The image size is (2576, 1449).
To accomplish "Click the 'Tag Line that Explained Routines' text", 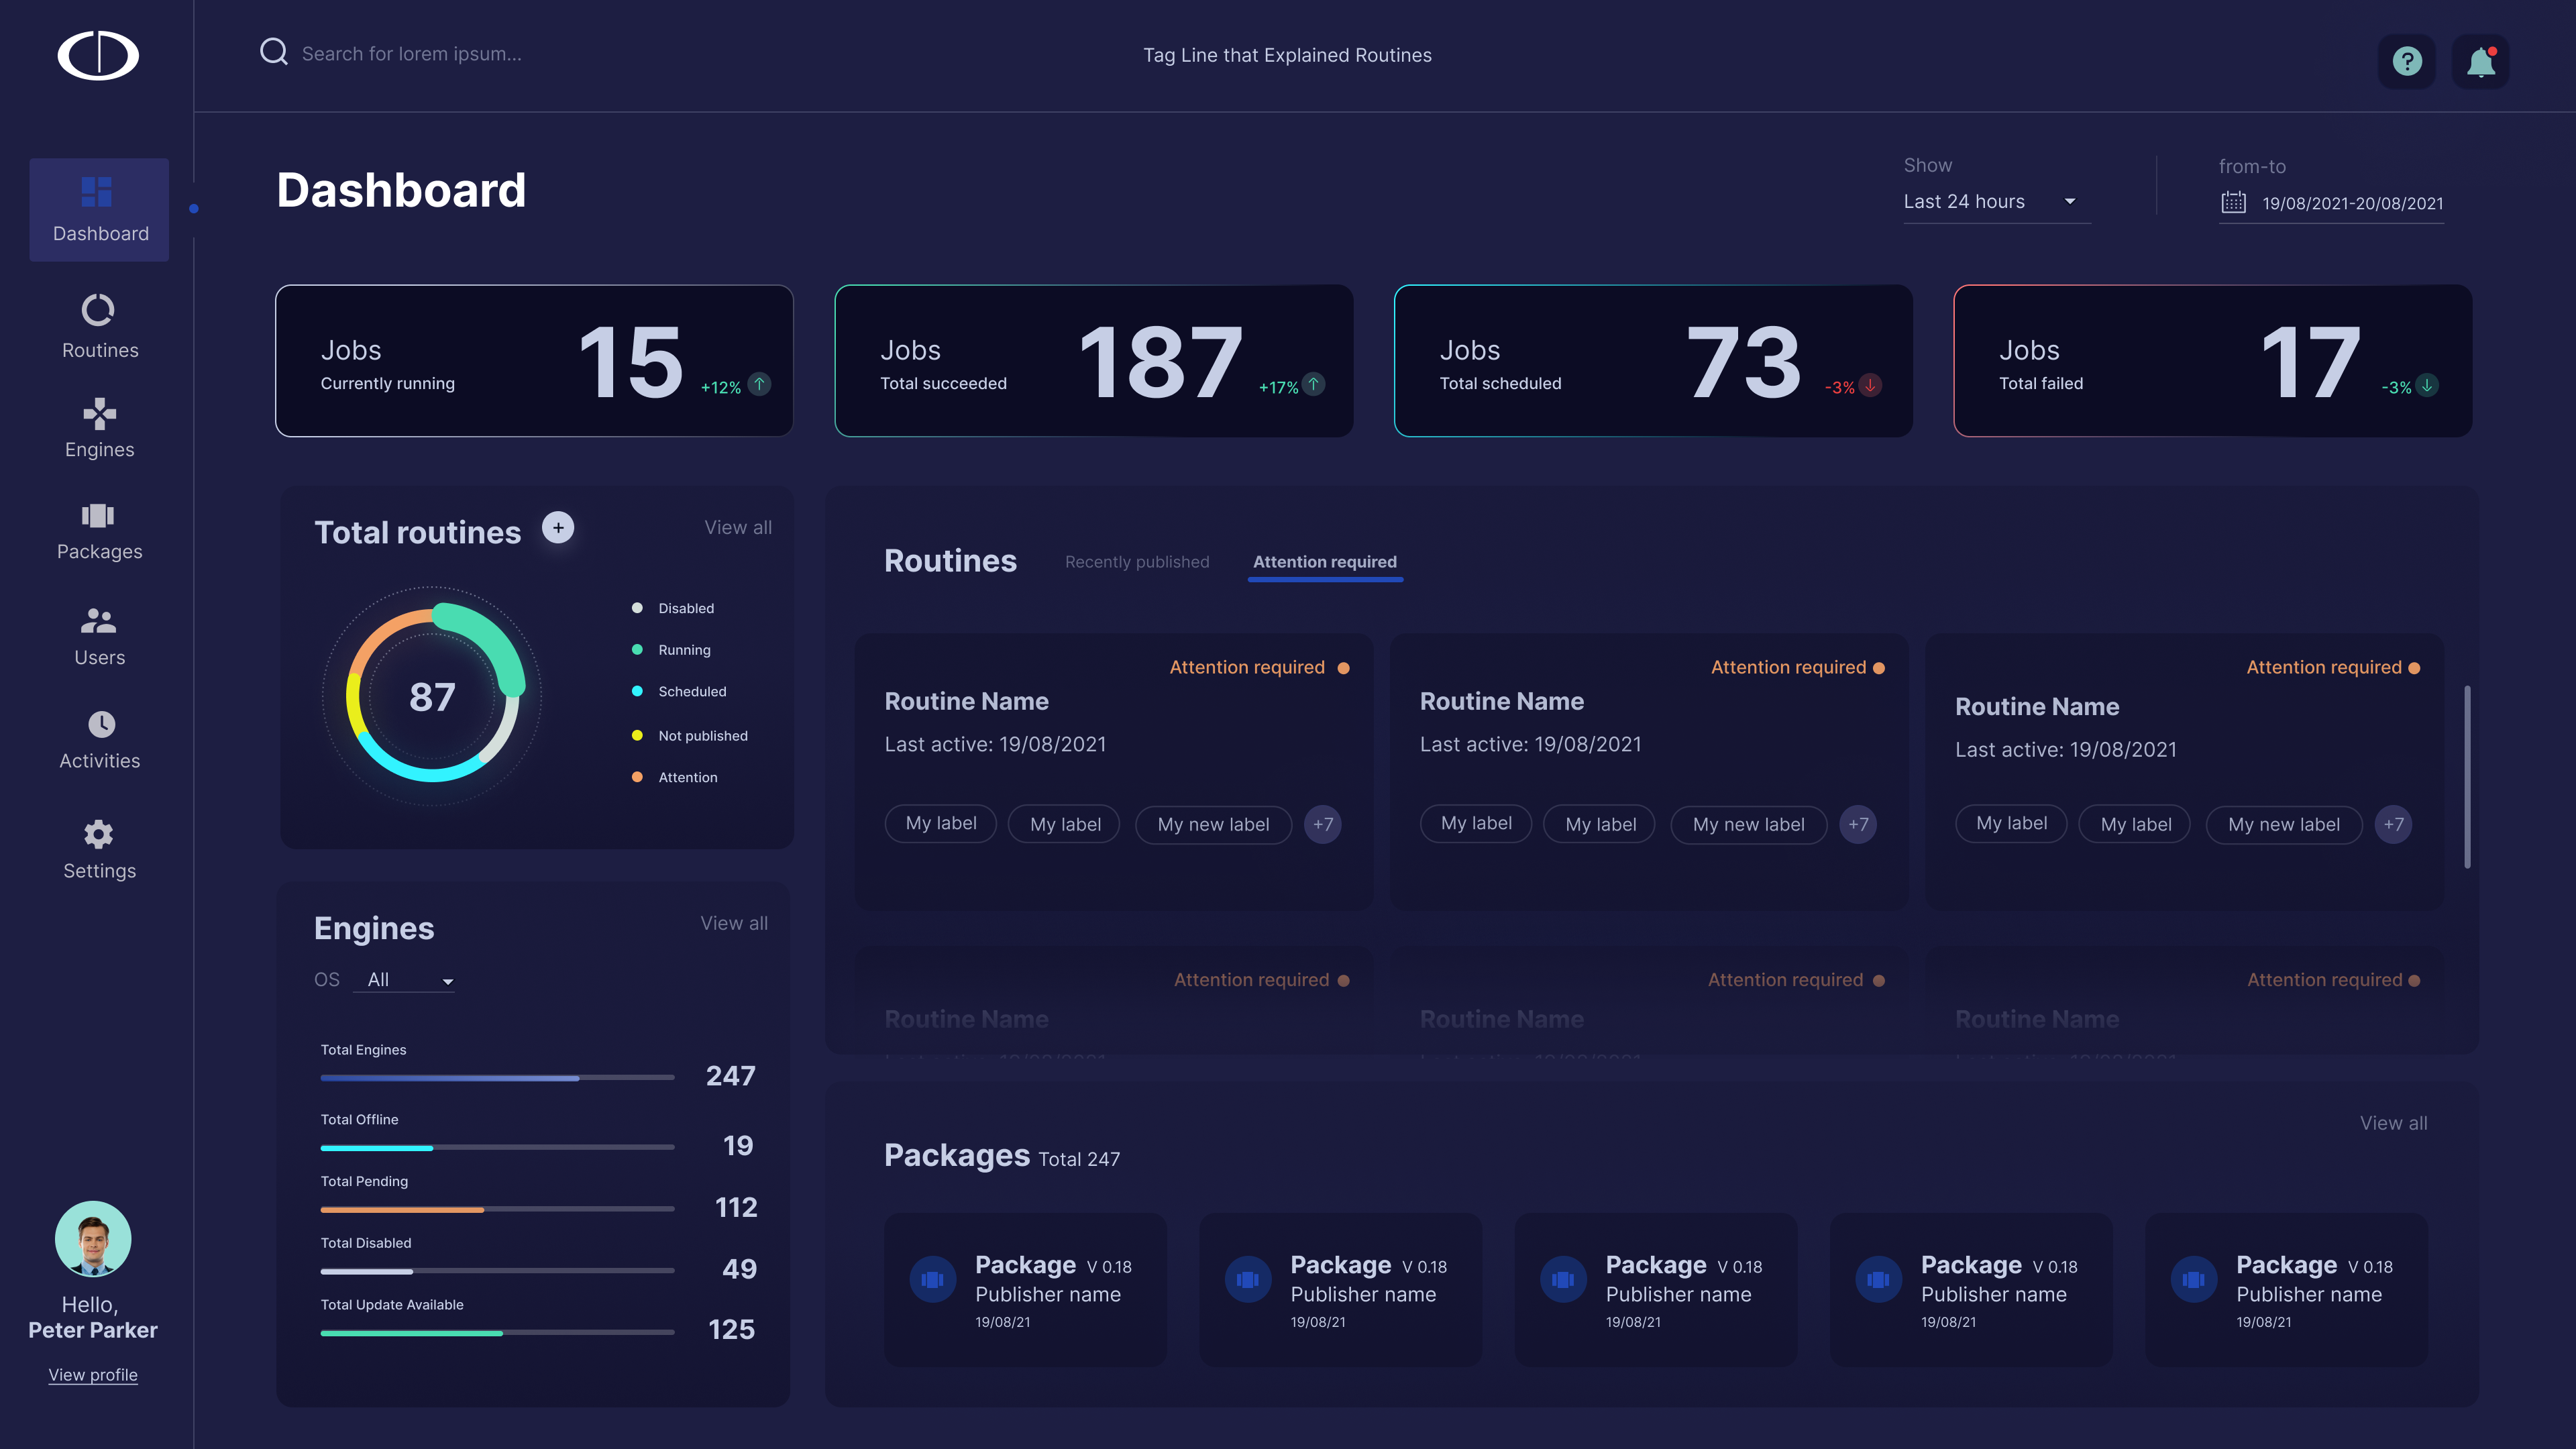I will coord(1287,55).
